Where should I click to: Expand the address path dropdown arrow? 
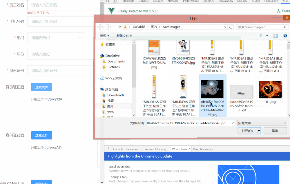pyautogui.click(x=225, y=27)
